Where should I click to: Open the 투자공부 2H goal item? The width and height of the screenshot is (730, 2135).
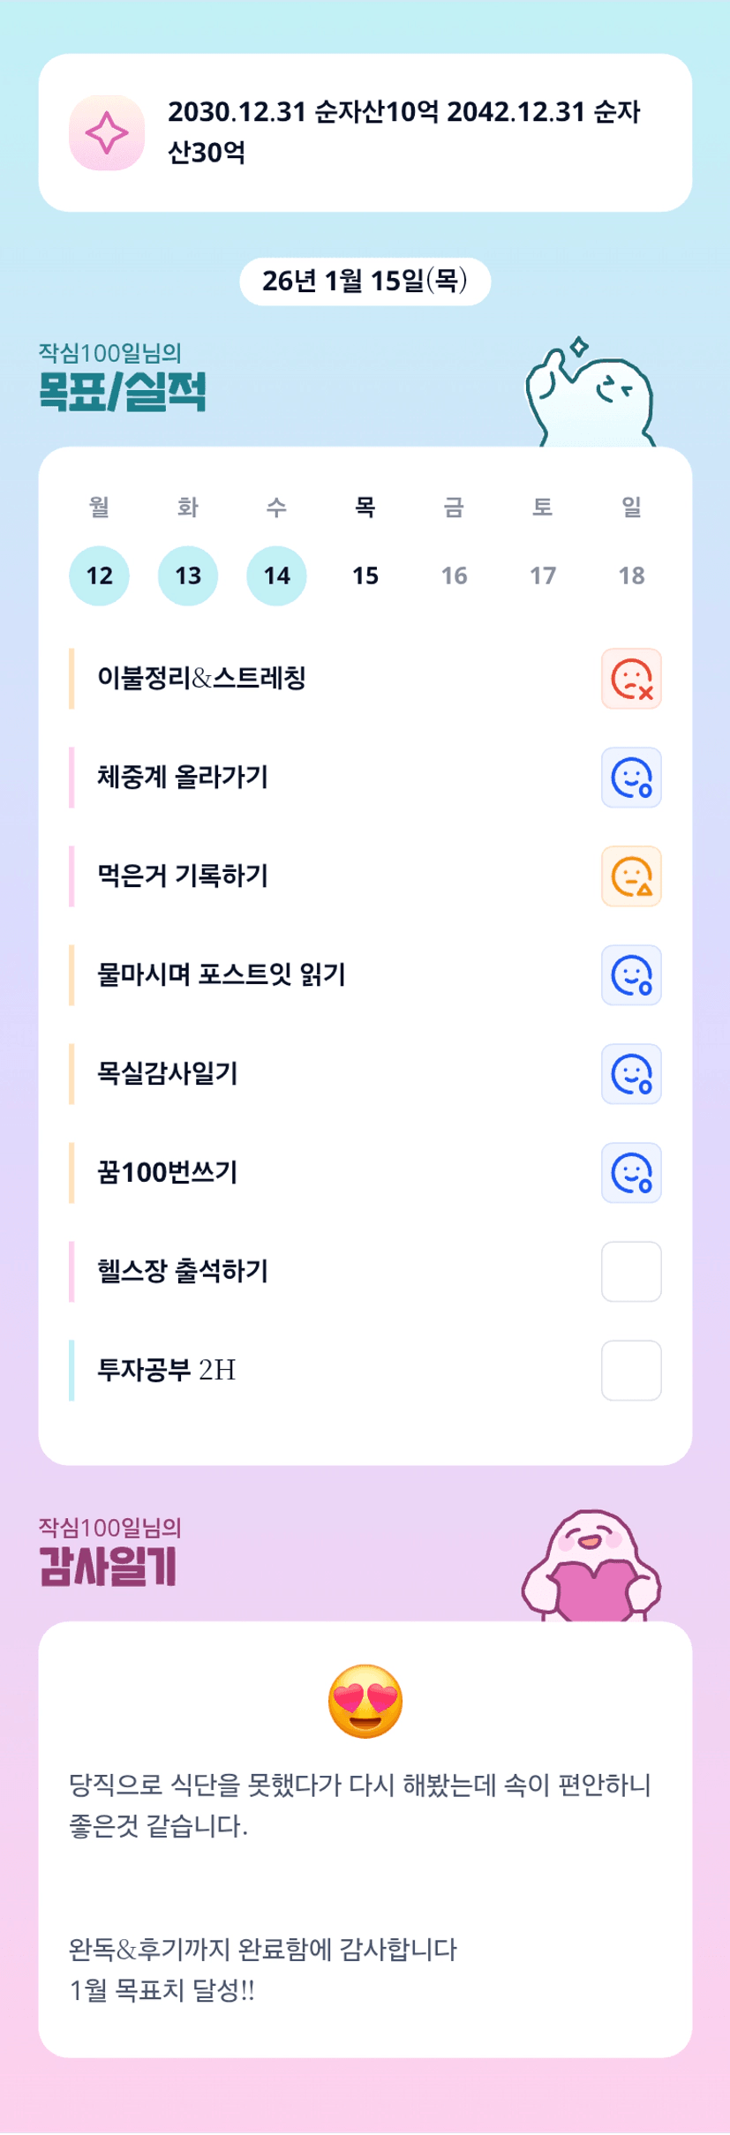point(167,1370)
